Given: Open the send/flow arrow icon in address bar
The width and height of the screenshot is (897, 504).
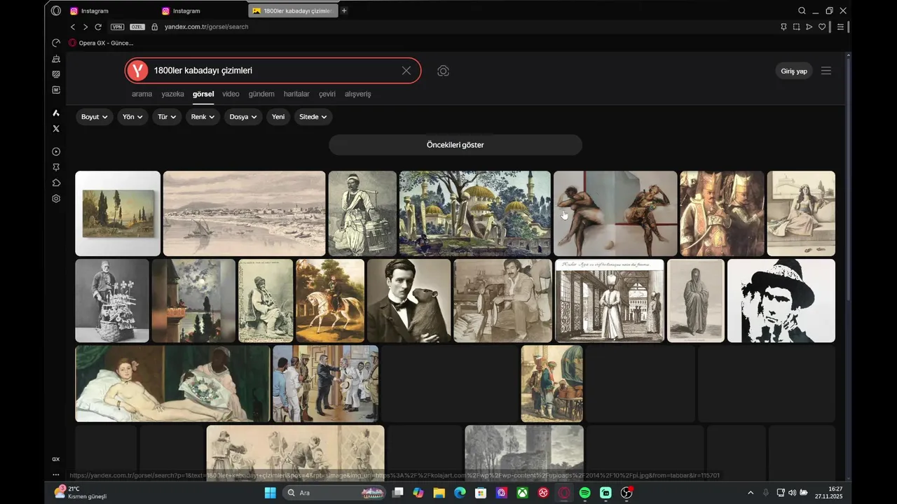Looking at the screenshot, I should 809,27.
